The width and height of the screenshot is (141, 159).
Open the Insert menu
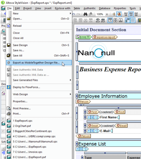48,8
